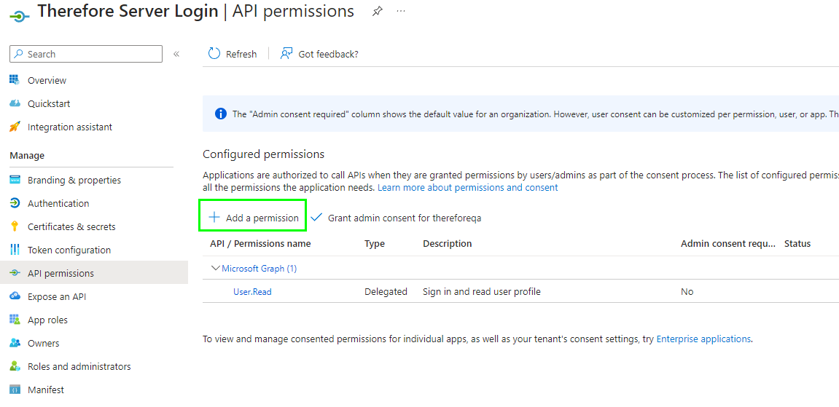839x407 pixels.
Task: Click the checkmark icon for admin consent
Action: (x=316, y=218)
